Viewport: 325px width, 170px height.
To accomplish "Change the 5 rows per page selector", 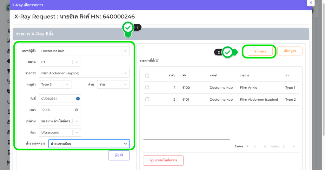I will point(242,147).
